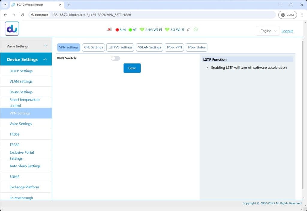Go to Route Settings
Image resolution: width=307 pixels, height=211 pixels.
26,92
